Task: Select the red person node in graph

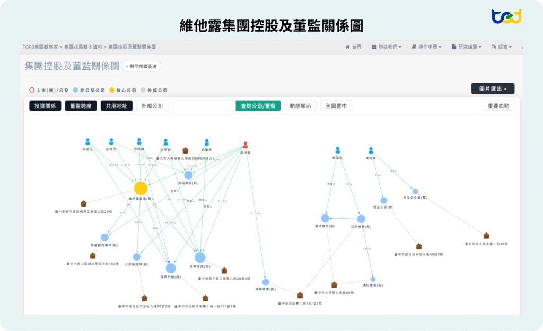Action: 246,145
